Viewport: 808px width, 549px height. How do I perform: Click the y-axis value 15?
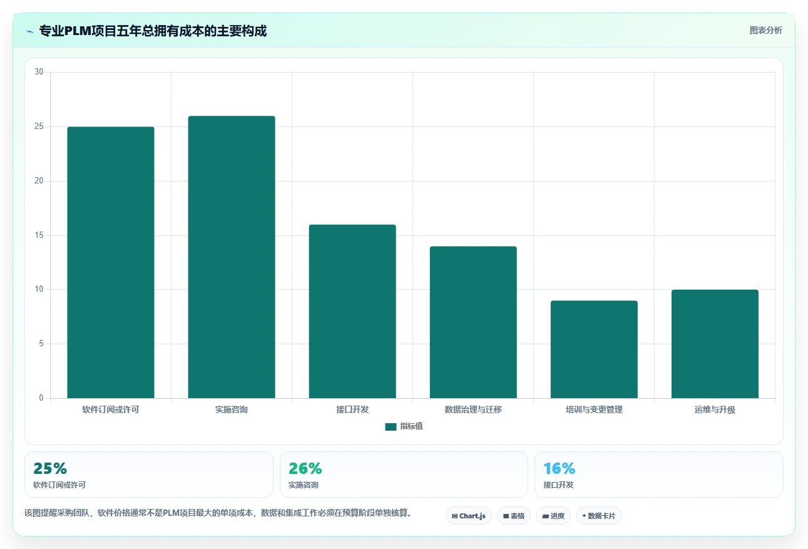(x=39, y=235)
